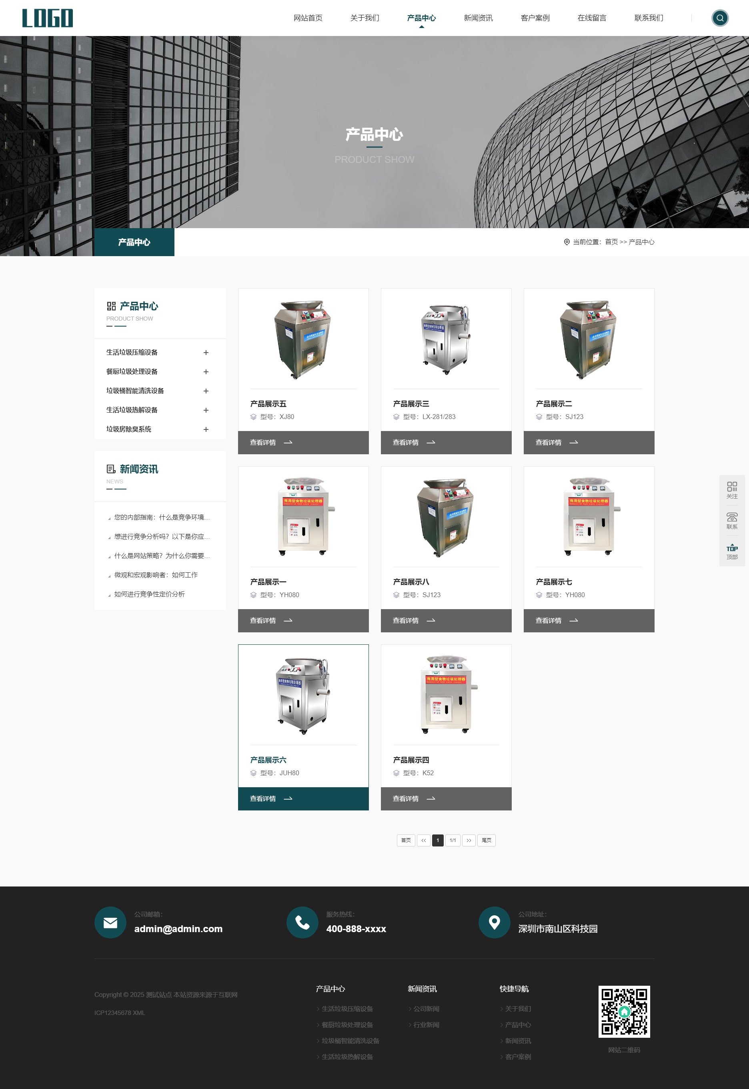Click the 尾页 last page button
Screen dimensions: 749x1089
[x=486, y=840]
